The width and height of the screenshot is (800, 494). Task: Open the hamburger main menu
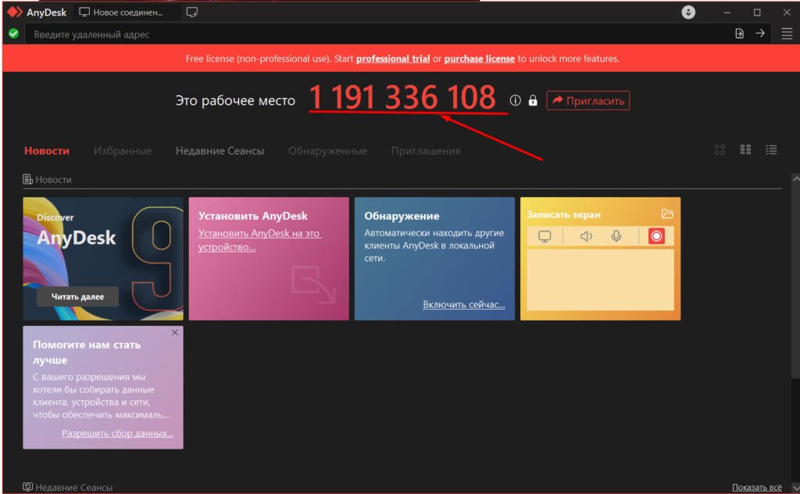pos(787,34)
